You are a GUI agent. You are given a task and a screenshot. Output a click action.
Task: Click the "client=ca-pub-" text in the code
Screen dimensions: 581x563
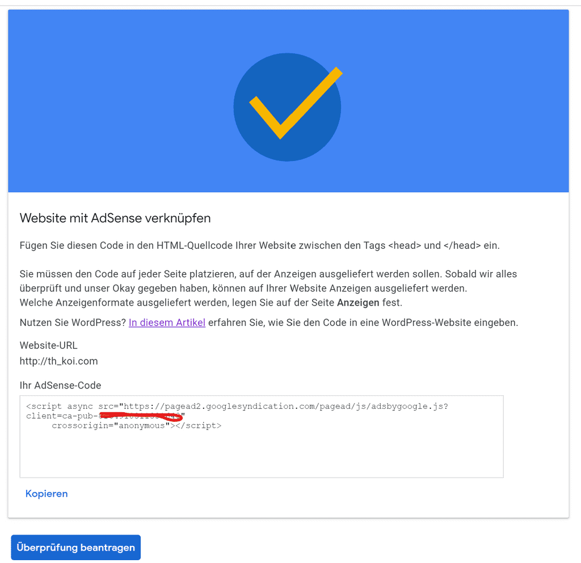click(x=62, y=415)
